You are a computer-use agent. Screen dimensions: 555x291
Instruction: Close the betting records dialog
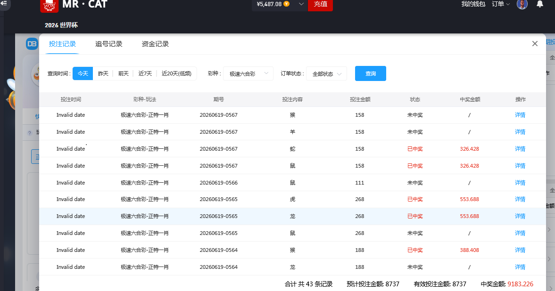pyautogui.click(x=535, y=43)
